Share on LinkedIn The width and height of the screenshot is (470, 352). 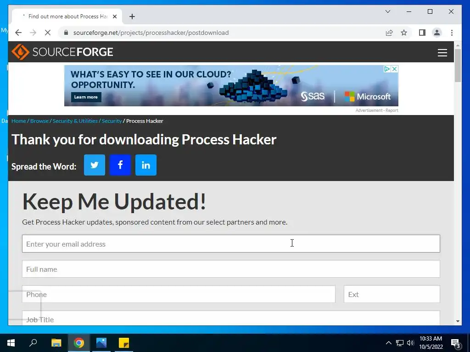point(146,165)
